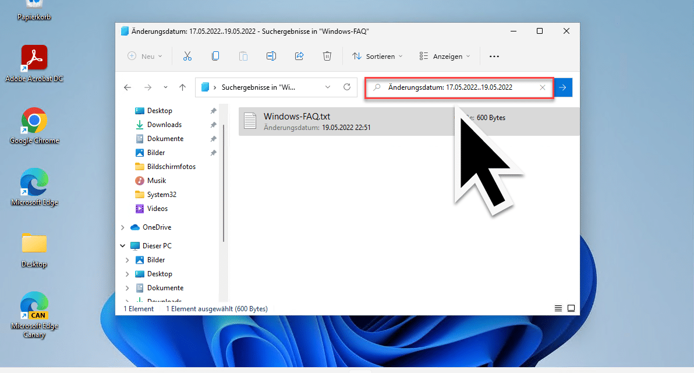
Task: Expand the OneDrive tree node
Action: [123, 227]
